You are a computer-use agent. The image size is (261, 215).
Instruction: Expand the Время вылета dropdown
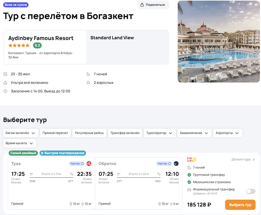[x=20, y=143]
